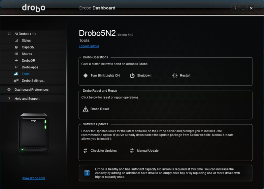The height and width of the screenshot is (189, 264).
Task: Click the Capacity pie-chart icon
Action: (16, 47)
